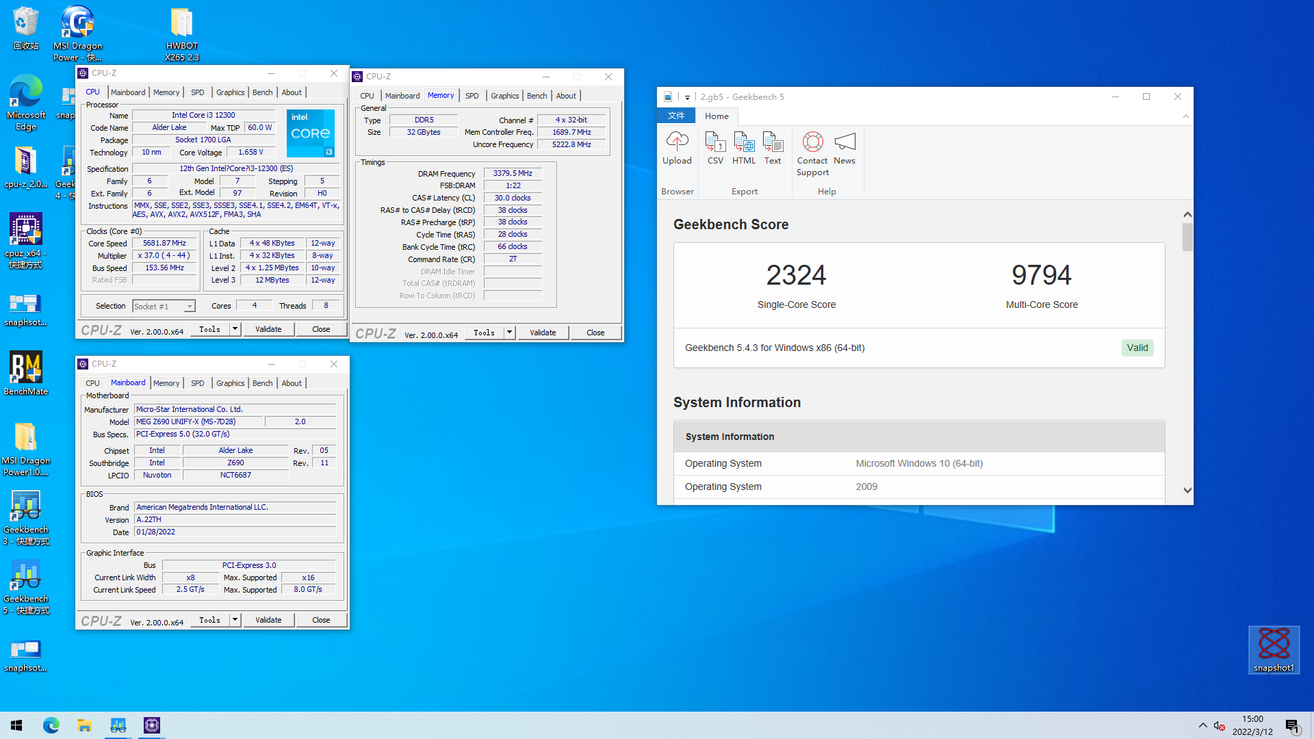Click the DRAM Frequency value 3379.5 MHz
Image resolution: width=1314 pixels, height=739 pixels.
pos(513,174)
